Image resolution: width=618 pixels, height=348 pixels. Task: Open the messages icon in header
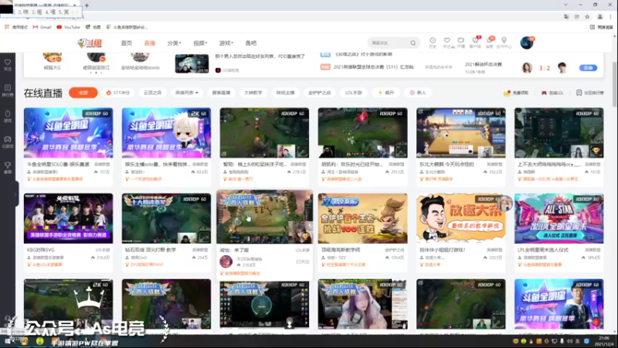(490, 43)
